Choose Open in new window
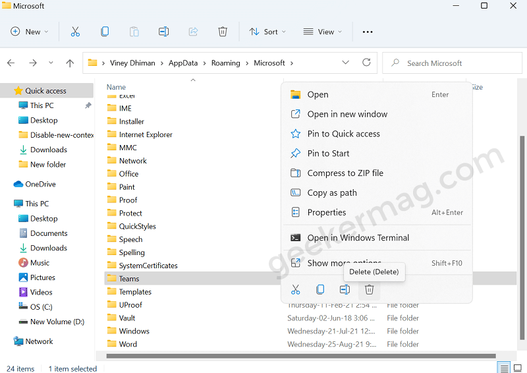 click(376, 114)
